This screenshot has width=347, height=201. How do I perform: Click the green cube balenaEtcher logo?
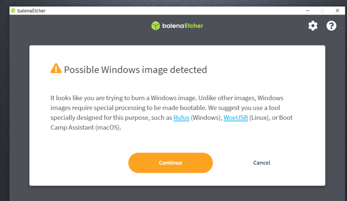tap(156, 26)
